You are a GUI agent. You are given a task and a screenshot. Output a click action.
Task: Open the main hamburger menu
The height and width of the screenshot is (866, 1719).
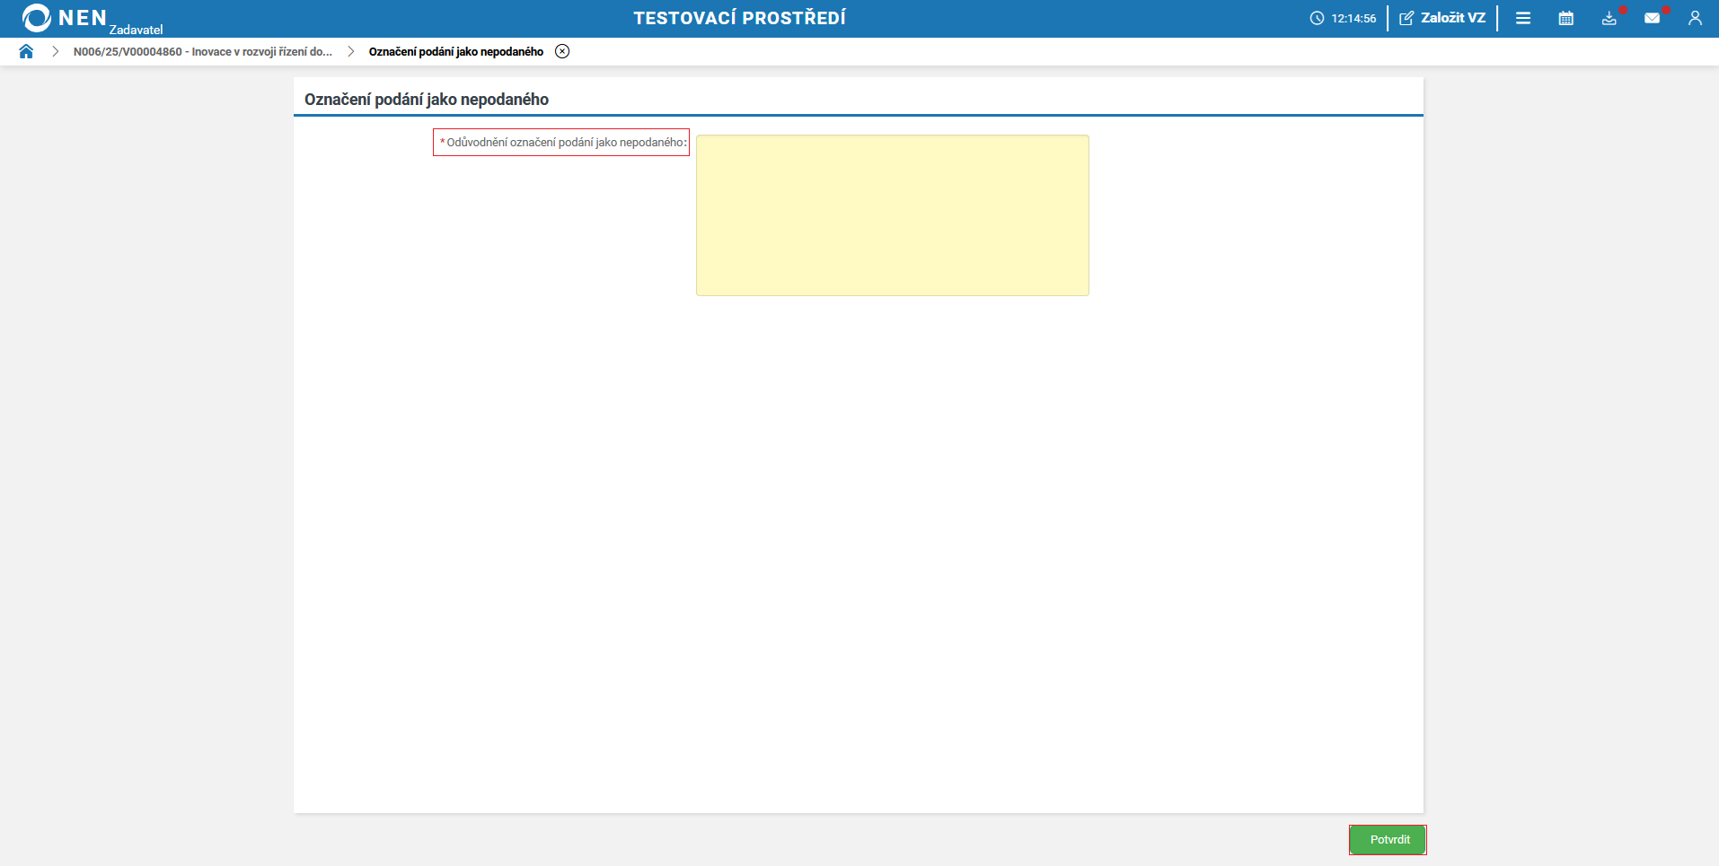[1523, 18]
